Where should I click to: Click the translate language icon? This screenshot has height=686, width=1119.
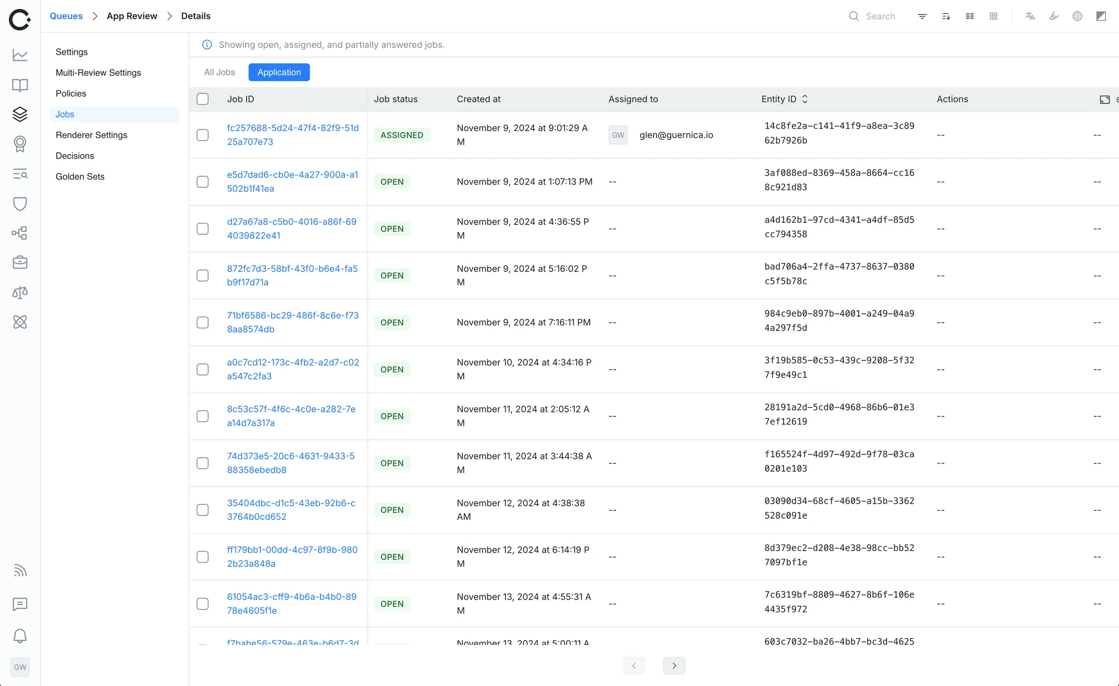1030,16
